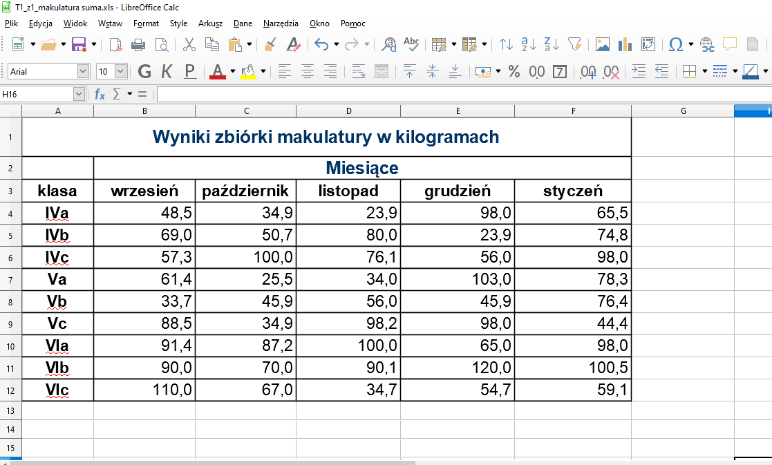772x465 pixels.
Task: Toggle Align Top vertical alignment
Action: (x=409, y=72)
